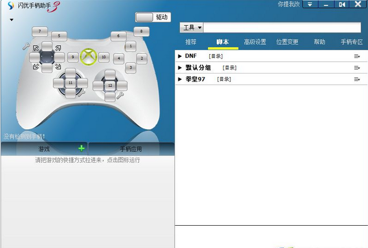
Task: Open options menu for DNF row
Action: [x=357, y=56]
